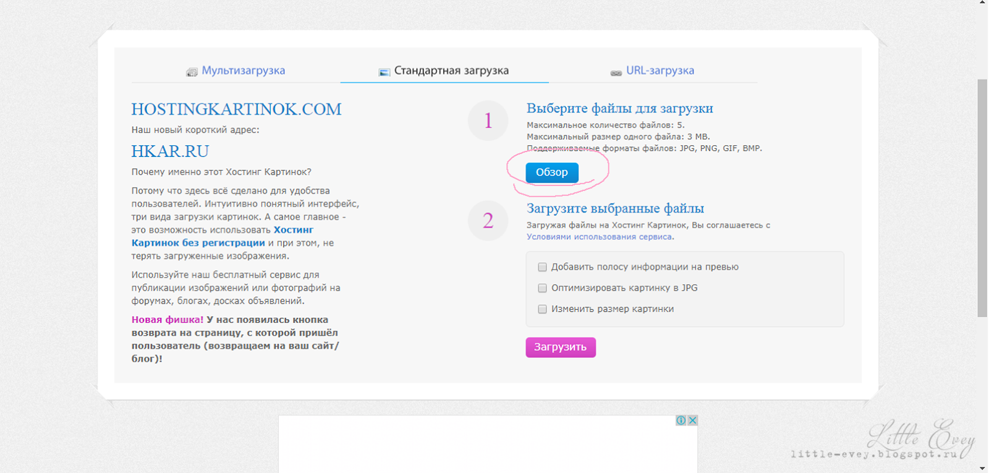The height and width of the screenshot is (473, 989).
Task: Click the Стандартная загрузка picture icon
Action: pos(384,72)
